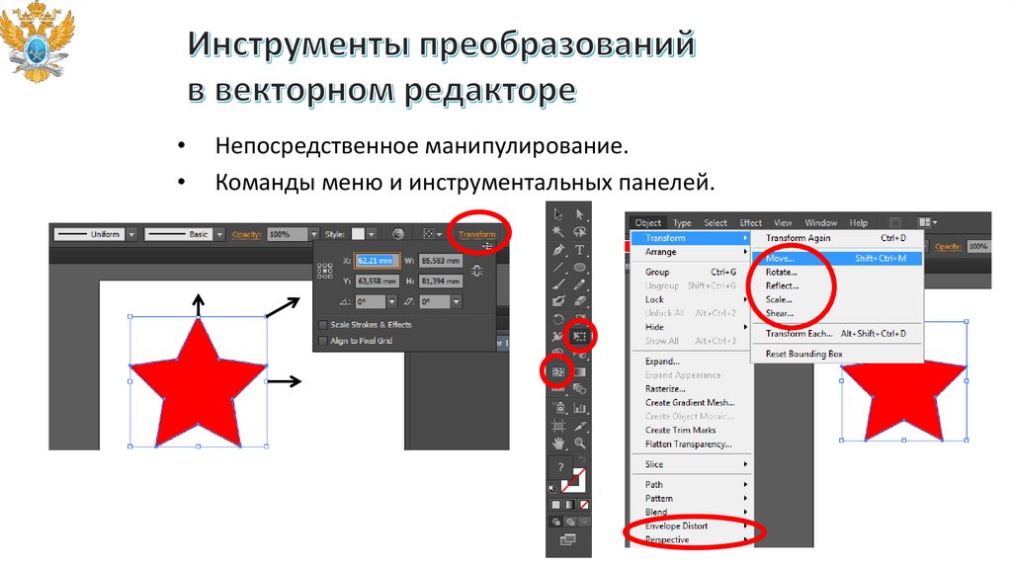Image resolution: width=1012 pixels, height=567 pixels.
Task: Choose Envelope Distort in Object menu
Action: (690, 526)
